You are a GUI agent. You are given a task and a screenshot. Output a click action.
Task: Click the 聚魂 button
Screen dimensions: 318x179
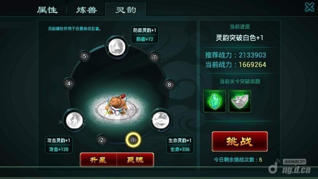135,160
